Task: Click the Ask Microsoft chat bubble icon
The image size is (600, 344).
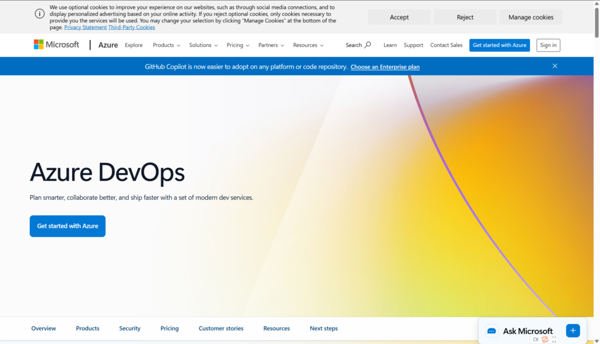Action: (x=492, y=331)
